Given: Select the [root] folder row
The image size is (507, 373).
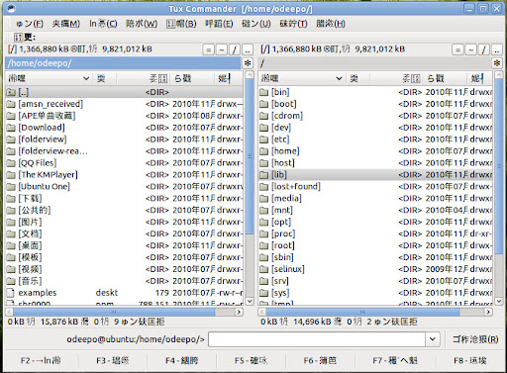Looking at the screenshot, I should coord(375,245).
